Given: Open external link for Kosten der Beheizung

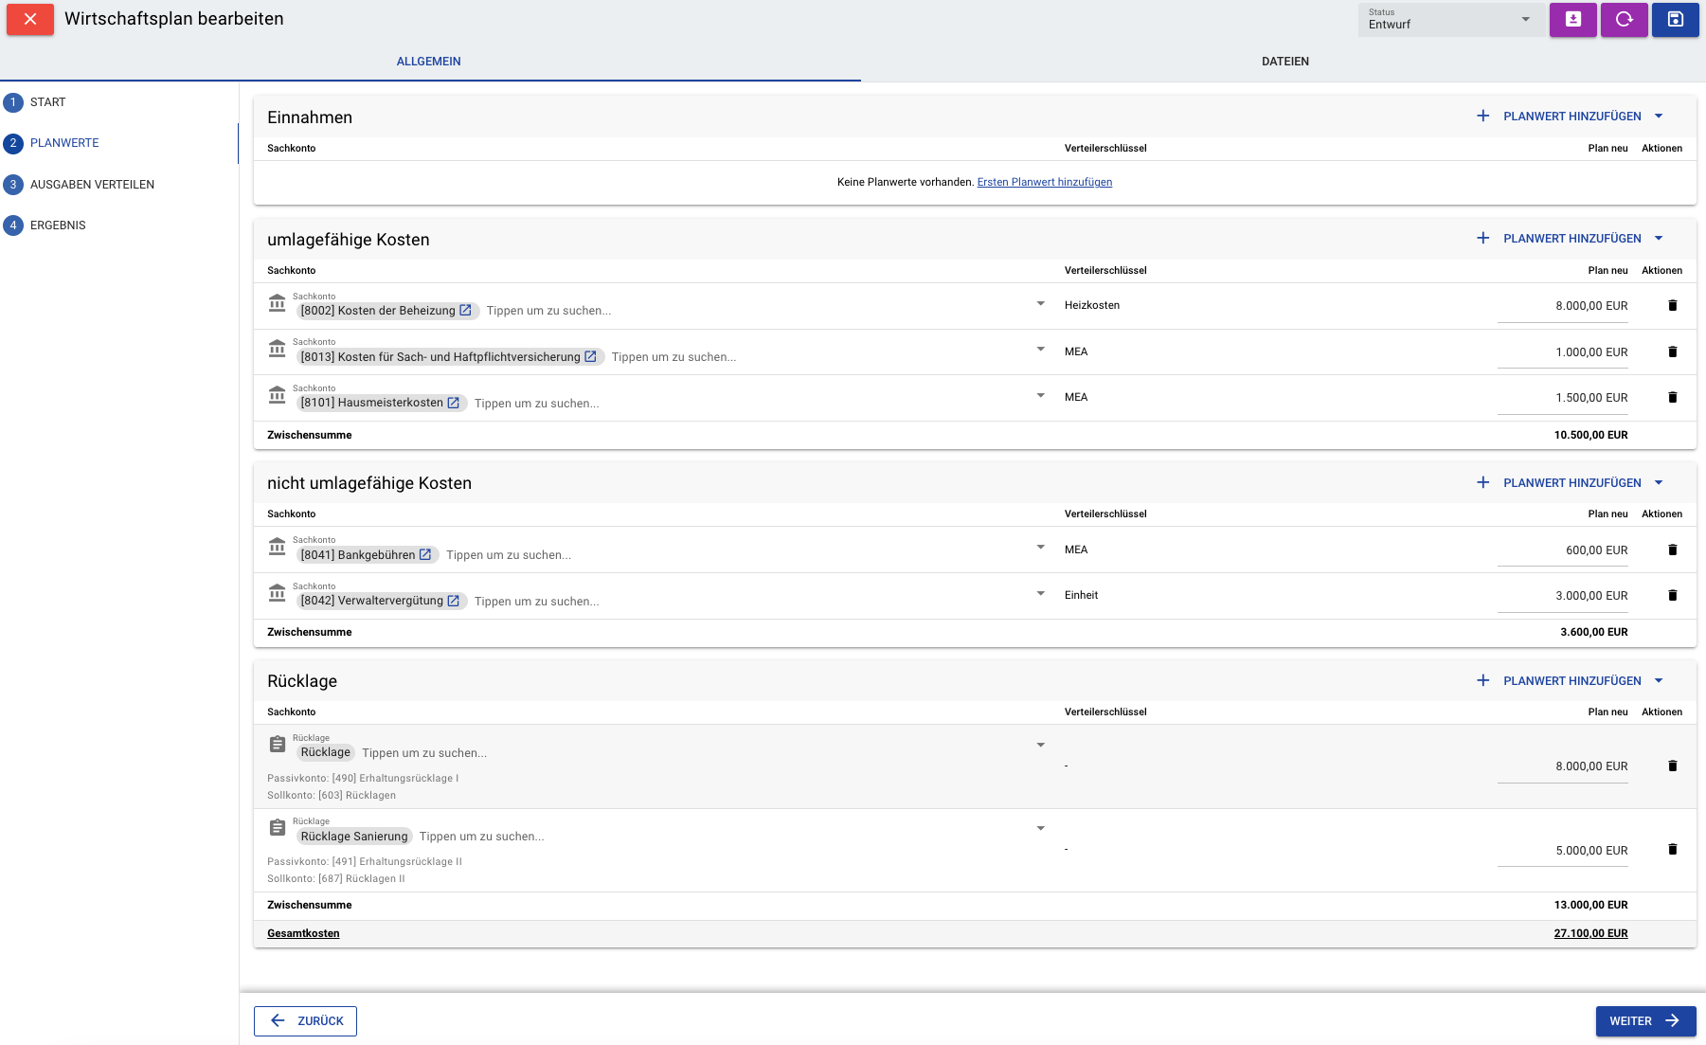Looking at the screenshot, I should (x=465, y=311).
